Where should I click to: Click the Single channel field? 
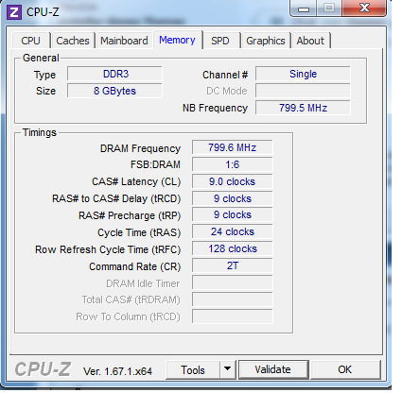pos(303,74)
